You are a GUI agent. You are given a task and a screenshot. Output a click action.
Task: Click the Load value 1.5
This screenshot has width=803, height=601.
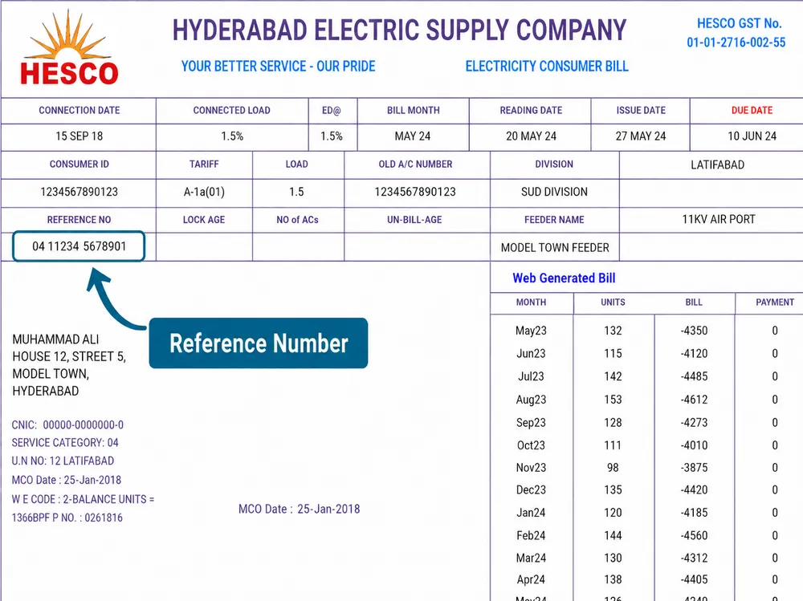(296, 192)
